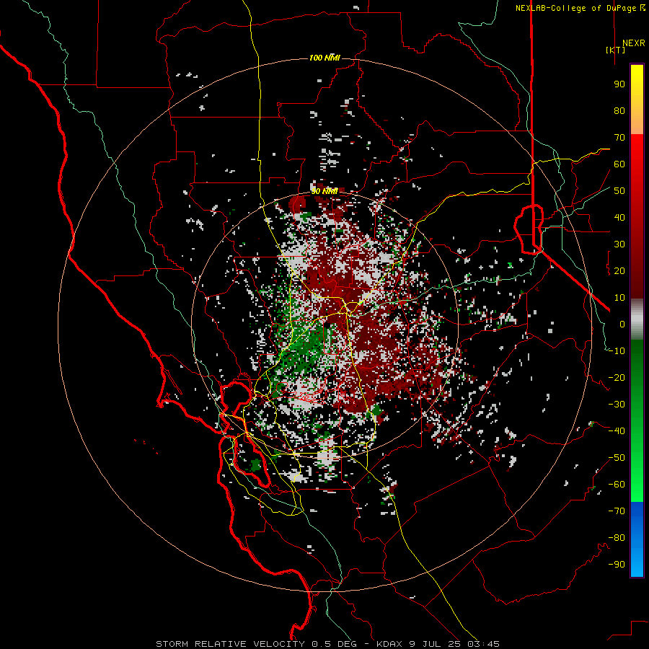Click "STORM RELATIVE VELOCITY" in the bottom caption
This screenshot has height=649, width=649.
coord(230,644)
